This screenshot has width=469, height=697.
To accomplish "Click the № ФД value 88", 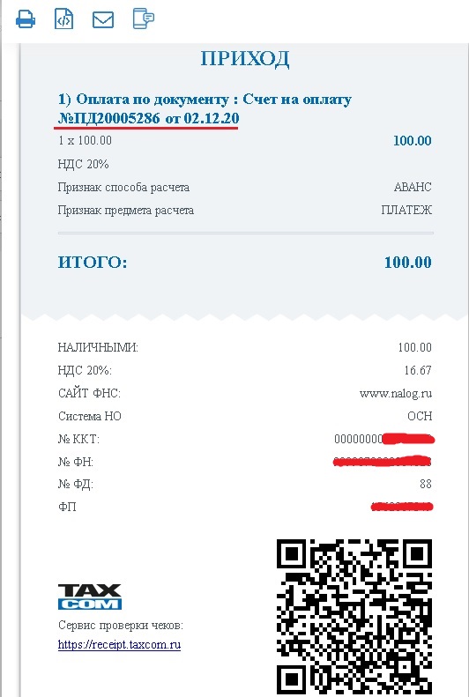I will [426, 484].
